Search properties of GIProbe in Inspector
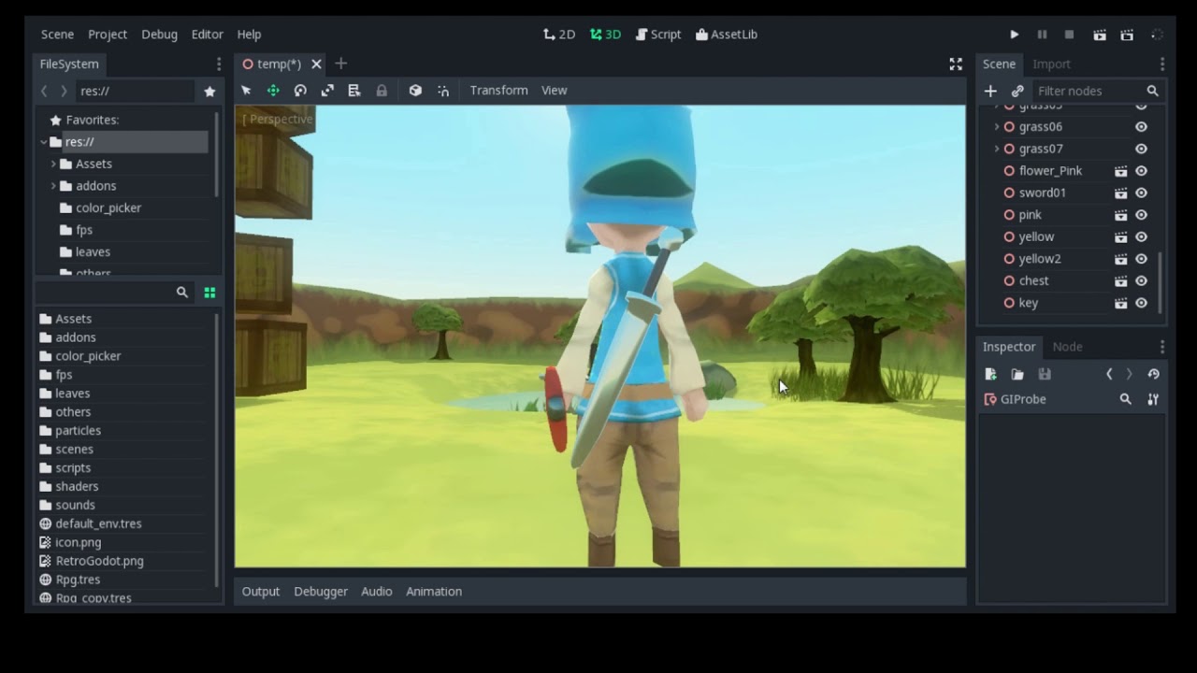Image resolution: width=1197 pixels, height=673 pixels. click(1126, 399)
